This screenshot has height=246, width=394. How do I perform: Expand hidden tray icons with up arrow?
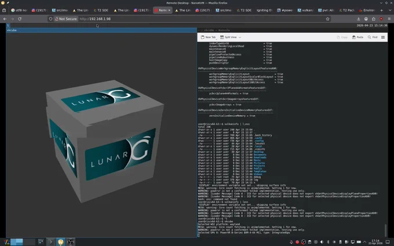pyautogui.click(x=364, y=242)
